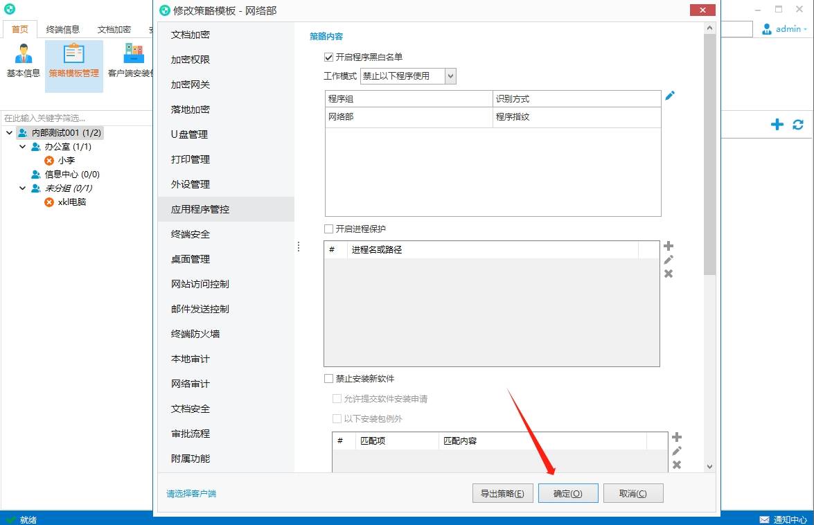Switch to 终端信息 tab
This screenshot has width=814, height=525.
tap(63, 30)
